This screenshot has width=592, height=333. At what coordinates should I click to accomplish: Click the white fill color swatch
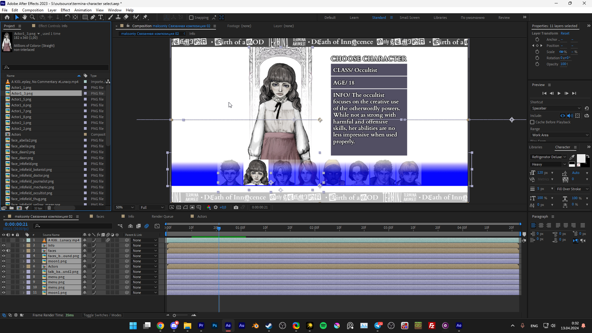coord(581,158)
